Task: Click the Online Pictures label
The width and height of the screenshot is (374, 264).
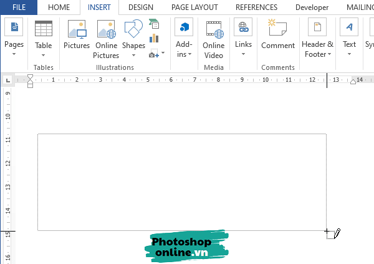Action: point(106,51)
